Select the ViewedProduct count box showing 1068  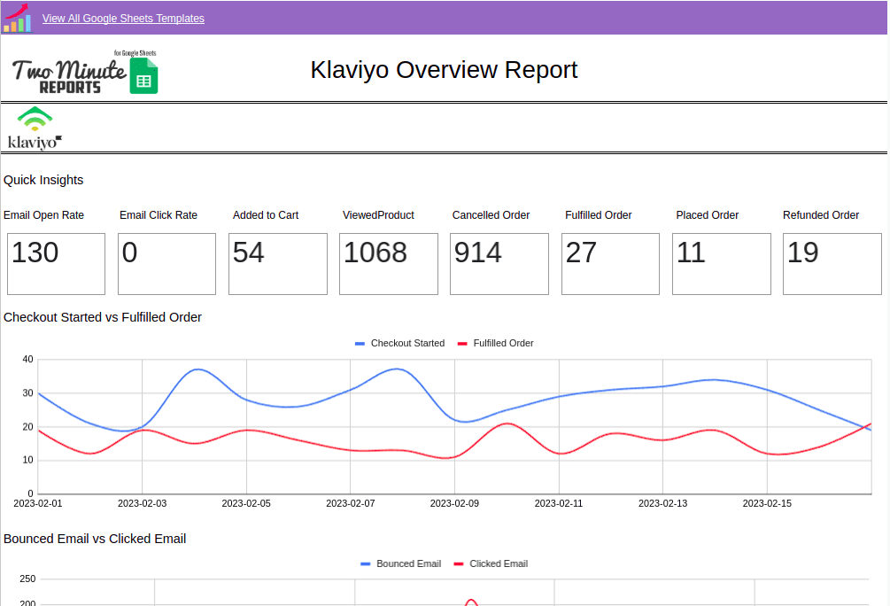(388, 263)
